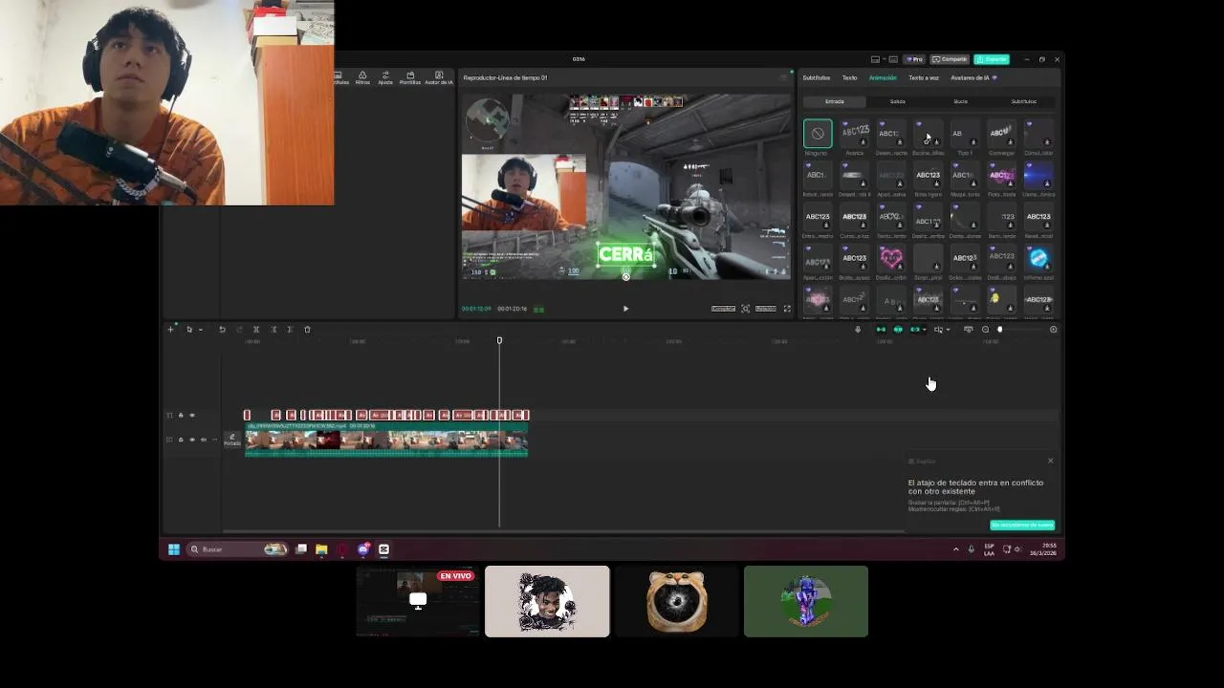Click the undo icon on timeline toolbar
This screenshot has height=688, width=1224.
[x=222, y=330]
